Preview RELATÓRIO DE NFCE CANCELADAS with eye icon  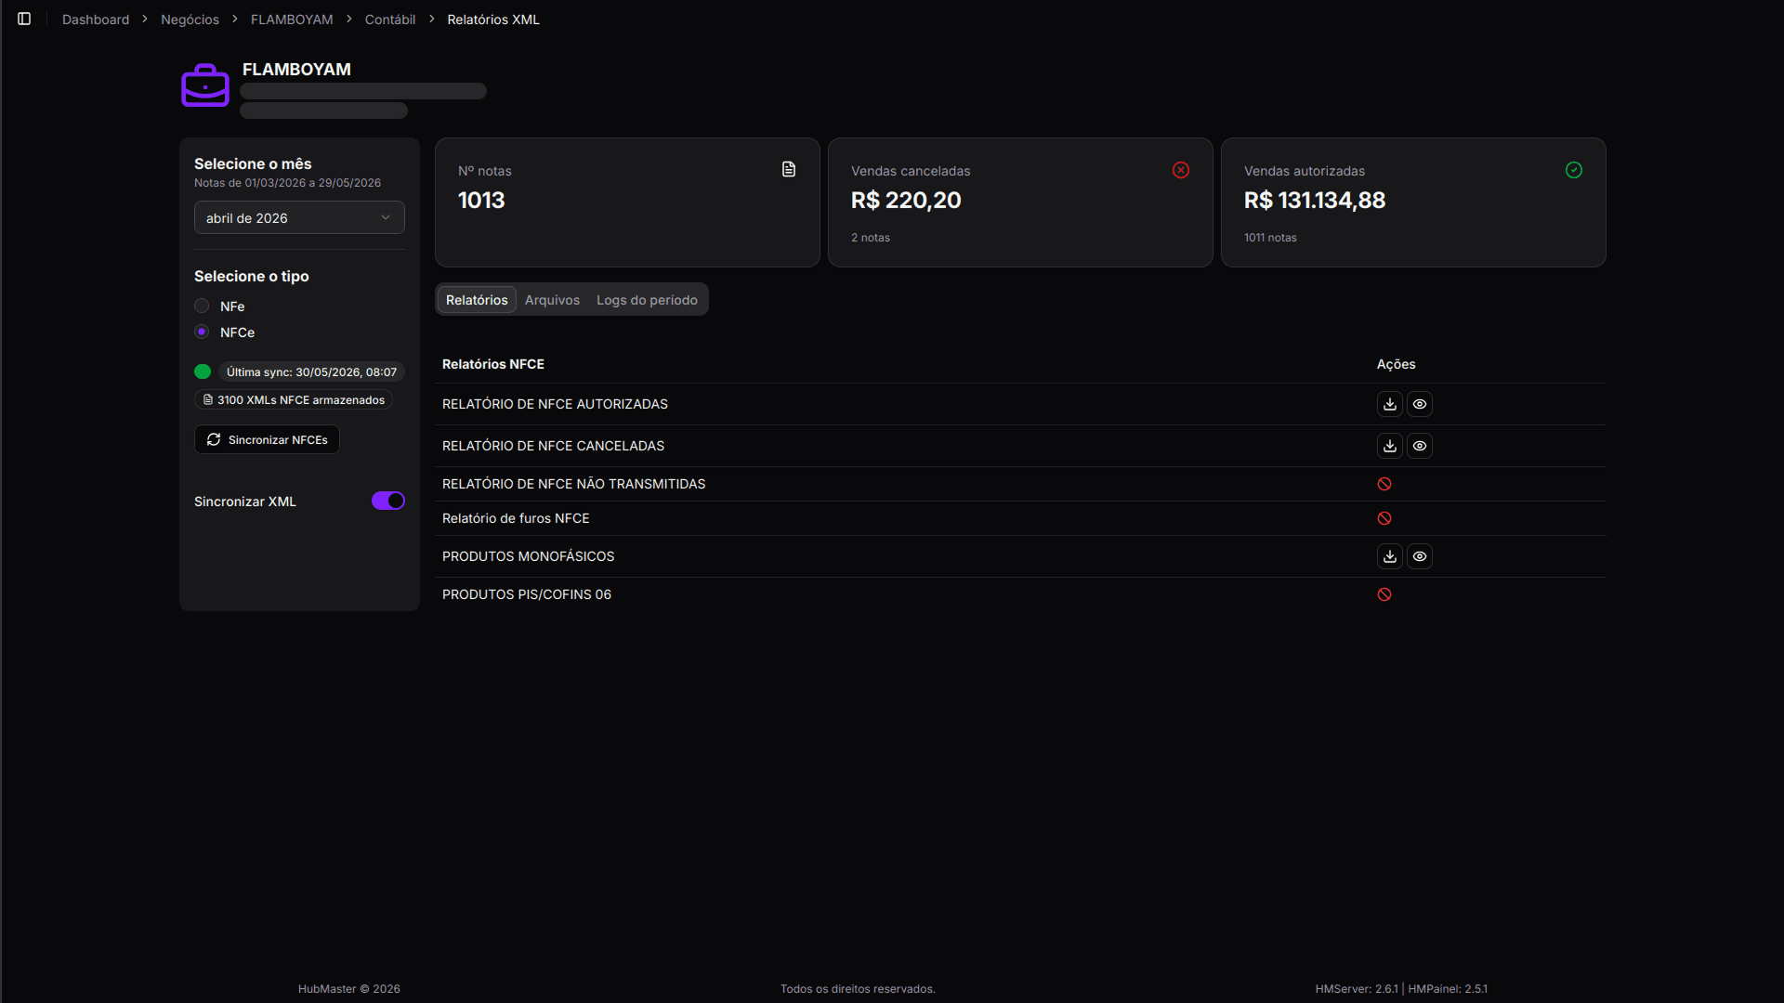[1420, 446]
